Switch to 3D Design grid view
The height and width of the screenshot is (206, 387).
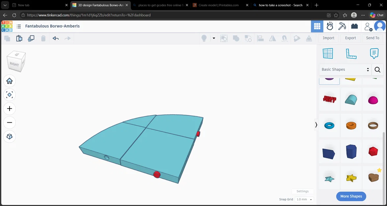pos(317,26)
